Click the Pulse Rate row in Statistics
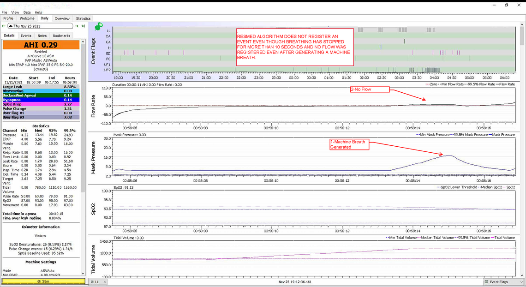The height and width of the screenshot is (287, 526). 40,196
